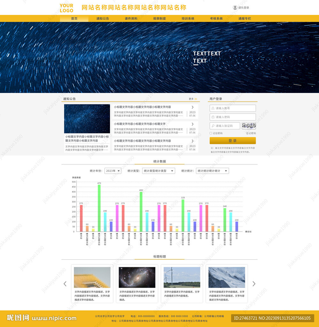Viewport: 319px width, 327px height.
Task: Tick the 记住密码 checkbox
Action: (211, 133)
